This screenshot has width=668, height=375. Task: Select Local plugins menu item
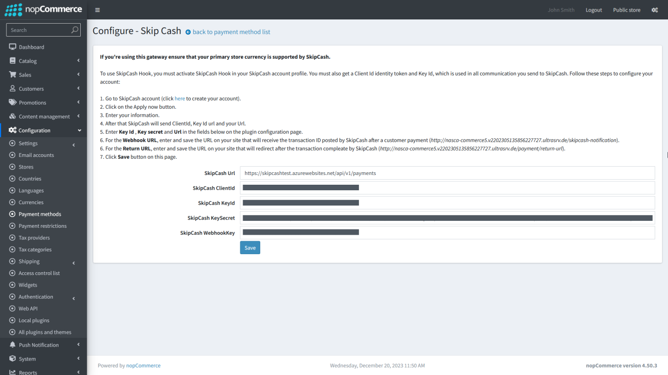click(34, 320)
